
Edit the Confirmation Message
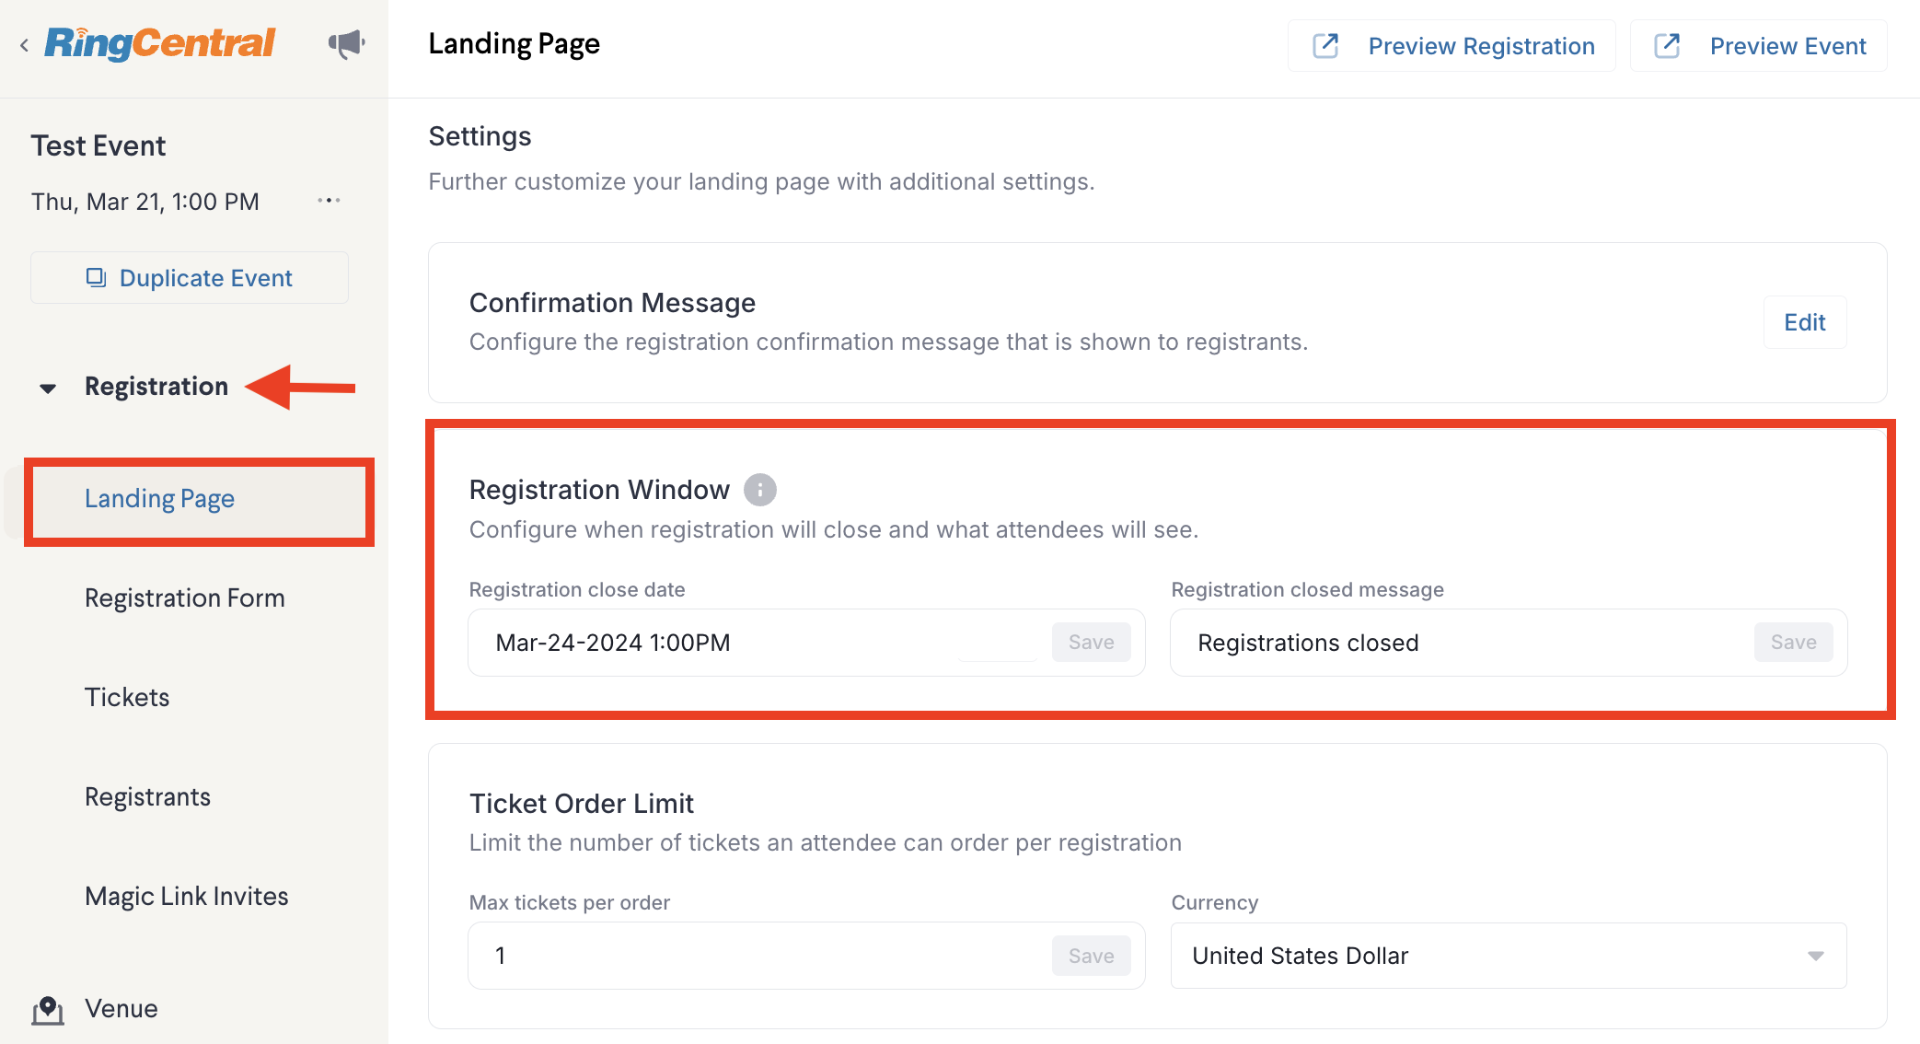(x=1804, y=322)
